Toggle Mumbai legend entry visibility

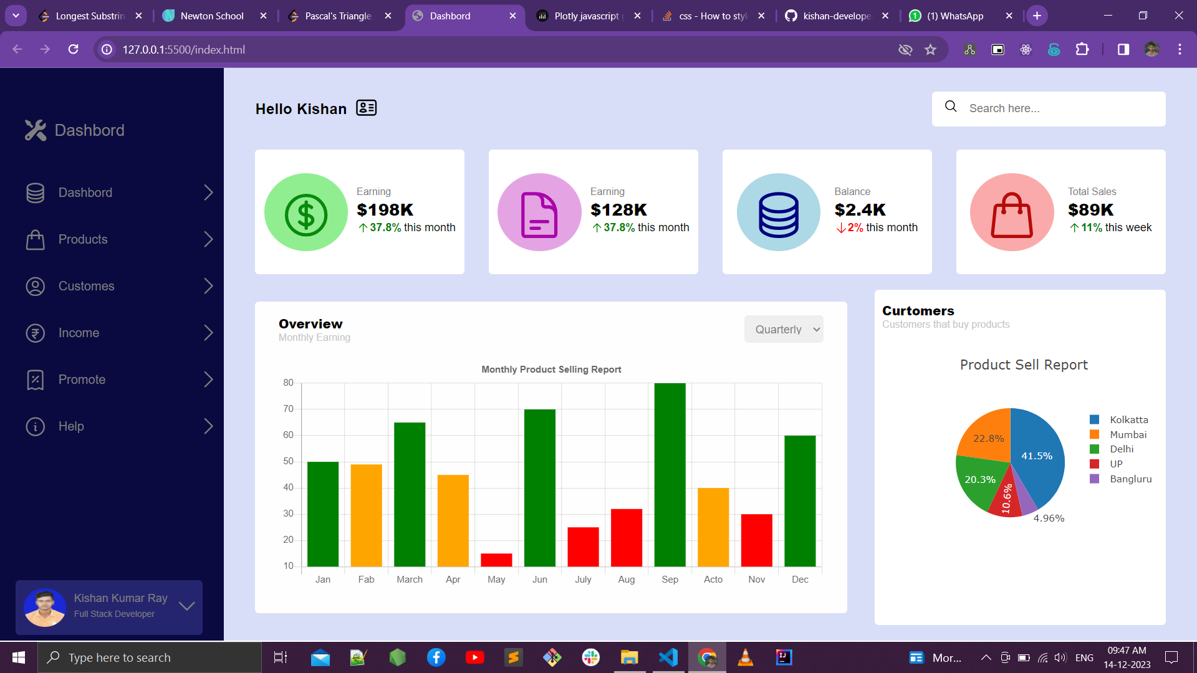tap(1118, 434)
